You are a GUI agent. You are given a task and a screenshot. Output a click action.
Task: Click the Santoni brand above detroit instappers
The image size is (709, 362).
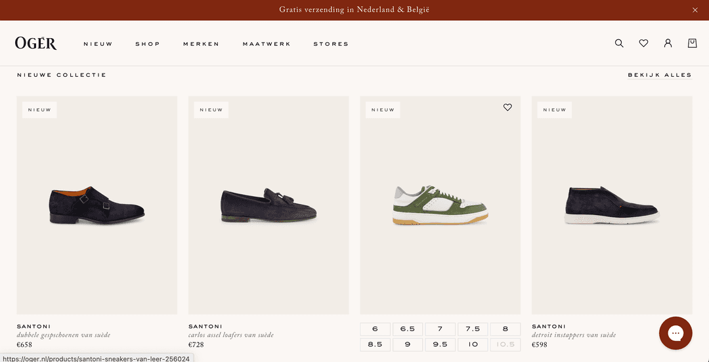click(548, 327)
